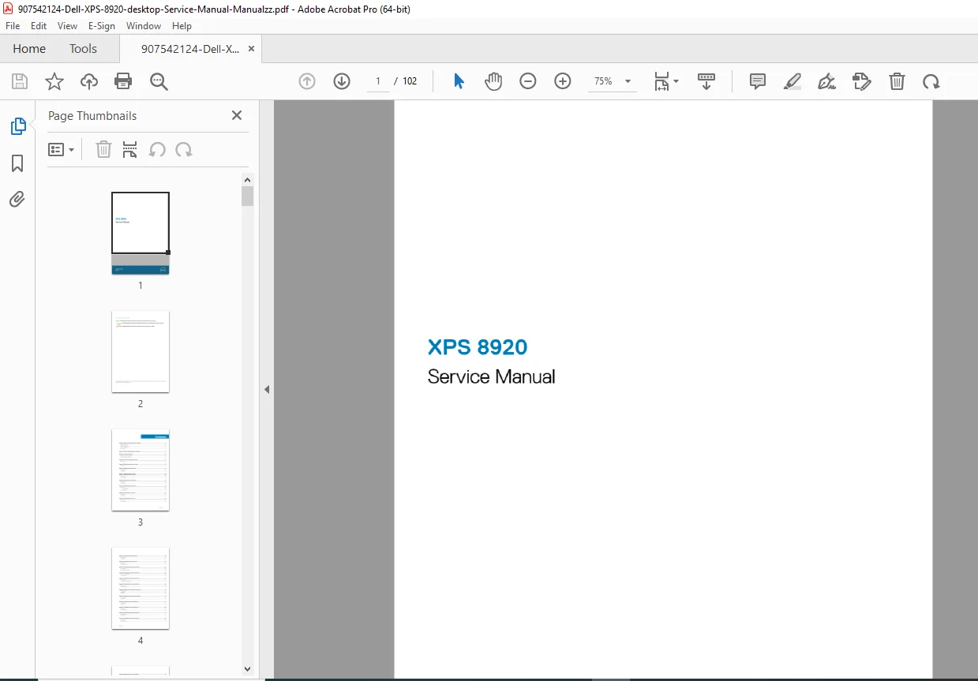
Task: Click the XPS 8920 title text
Action: pos(478,347)
